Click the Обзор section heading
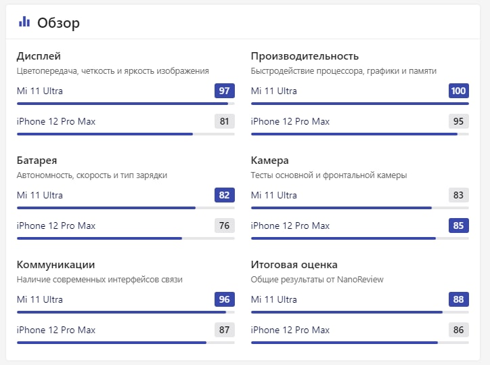 coord(58,23)
